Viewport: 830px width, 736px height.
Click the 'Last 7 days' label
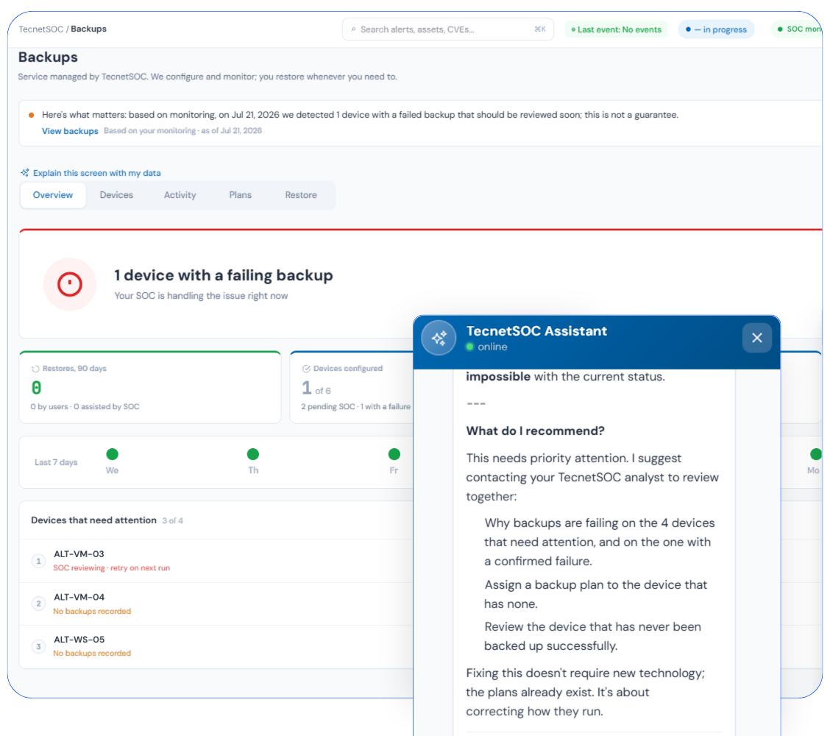click(x=56, y=462)
